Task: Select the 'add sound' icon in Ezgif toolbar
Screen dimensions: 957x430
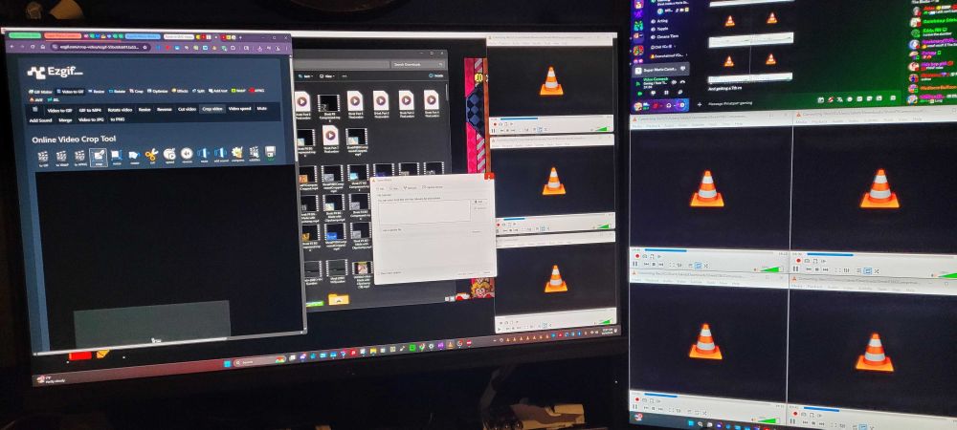Action: coord(221,154)
